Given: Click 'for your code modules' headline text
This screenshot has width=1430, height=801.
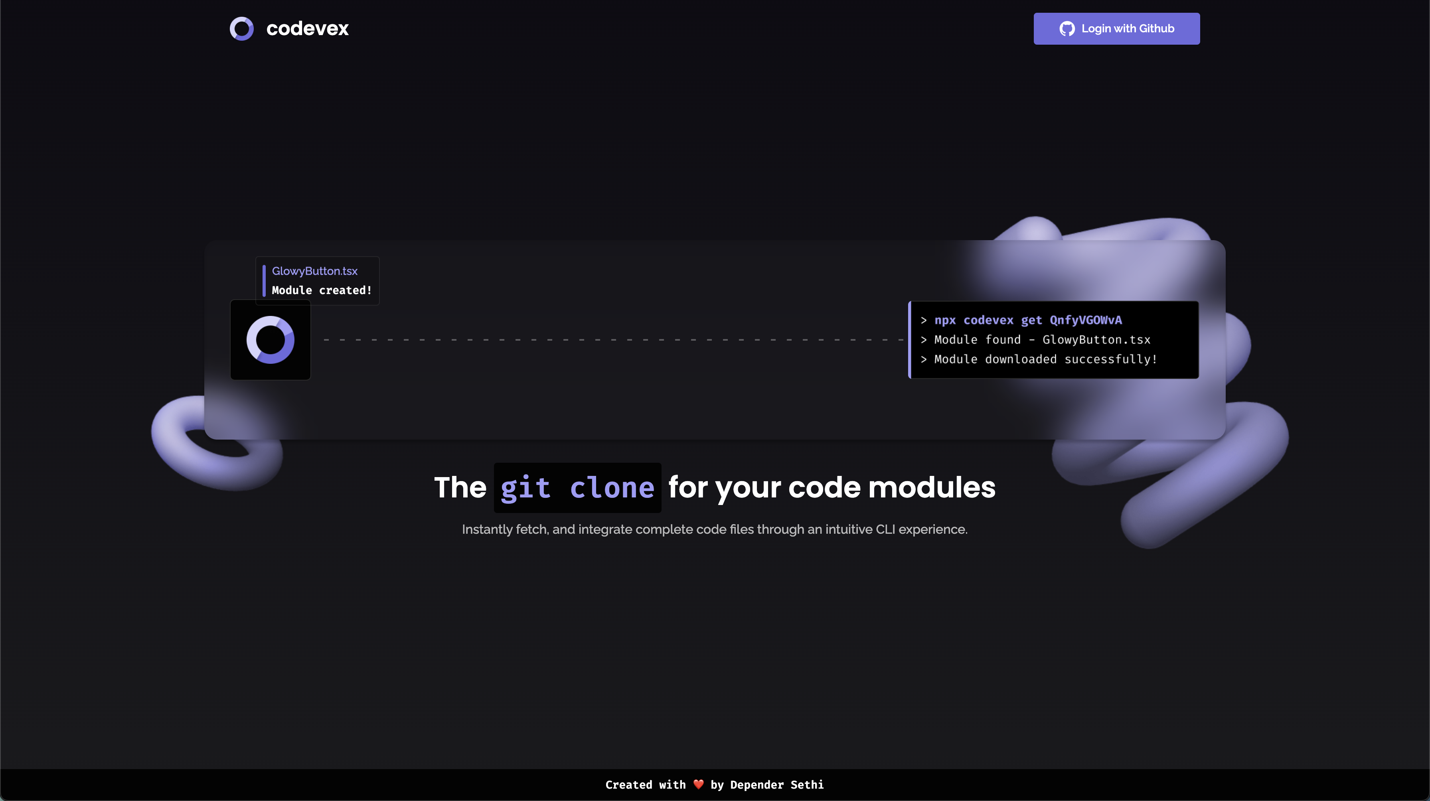Looking at the screenshot, I should (832, 487).
